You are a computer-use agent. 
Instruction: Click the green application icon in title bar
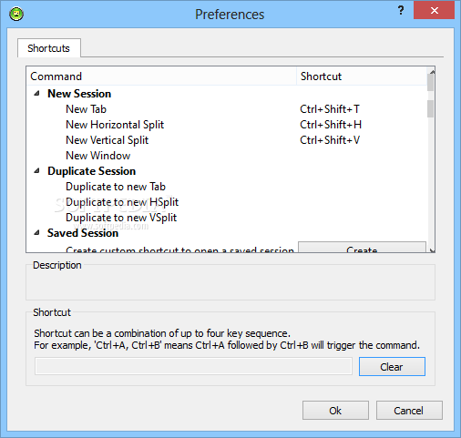click(x=16, y=14)
